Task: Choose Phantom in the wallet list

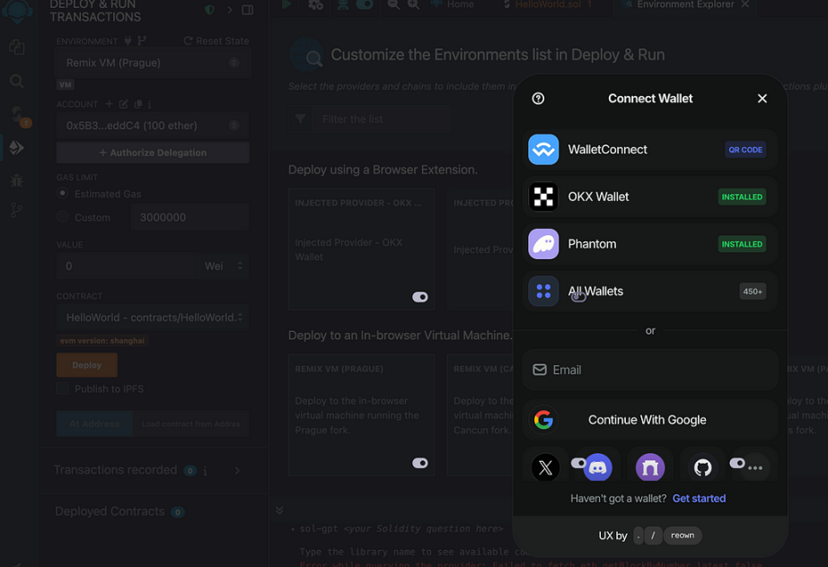Action: [650, 244]
